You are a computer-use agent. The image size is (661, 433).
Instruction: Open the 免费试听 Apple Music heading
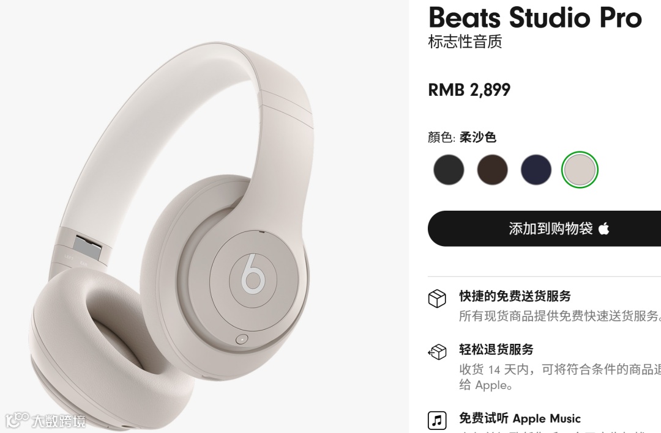click(x=520, y=418)
